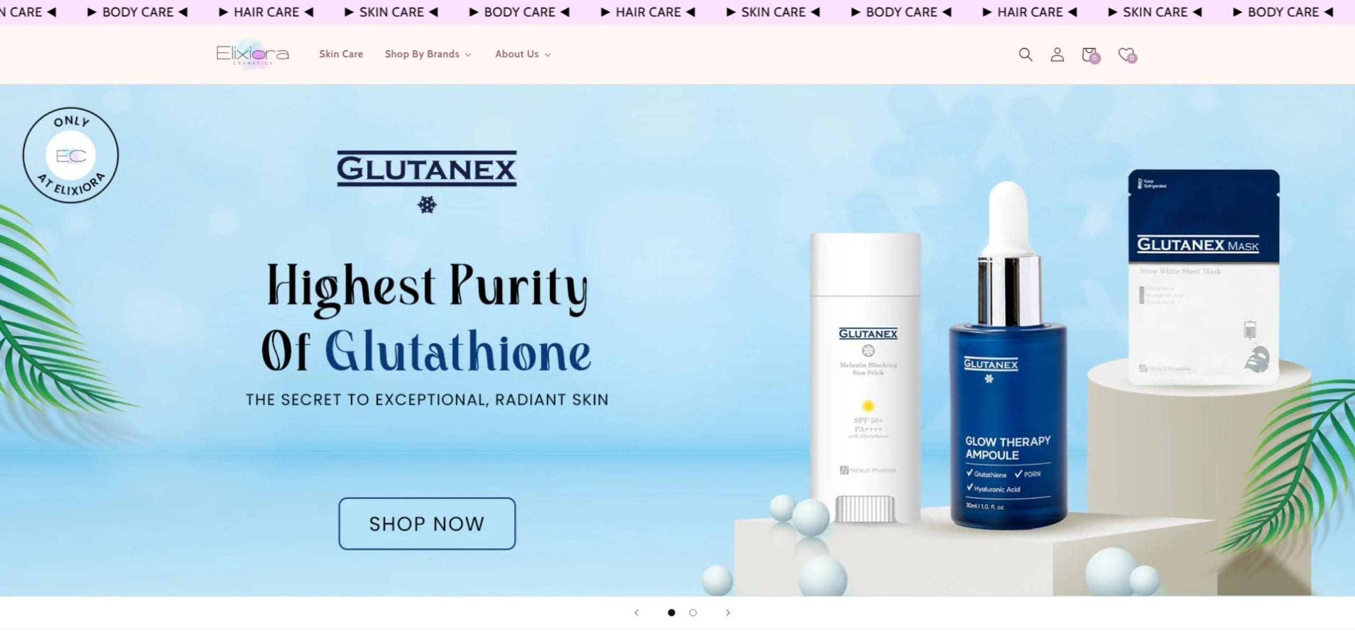Expand the Shop By Brands dropdown
1355x639 pixels.
428,54
